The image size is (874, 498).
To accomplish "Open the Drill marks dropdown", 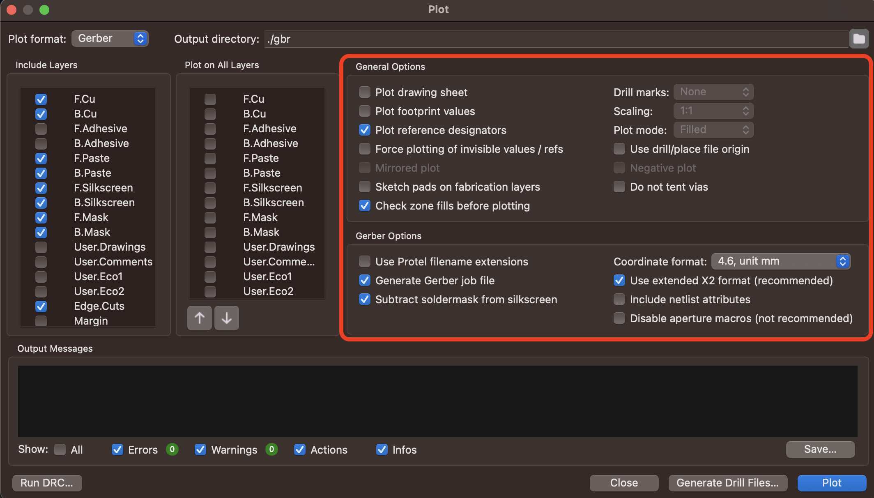I will click(x=714, y=92).
